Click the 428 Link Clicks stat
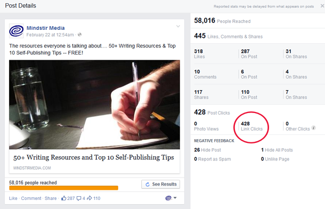The height and width of the screenshot is (209, 325). 251,126
